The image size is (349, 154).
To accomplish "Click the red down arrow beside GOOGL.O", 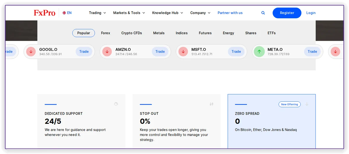I will tap(31, 52).
